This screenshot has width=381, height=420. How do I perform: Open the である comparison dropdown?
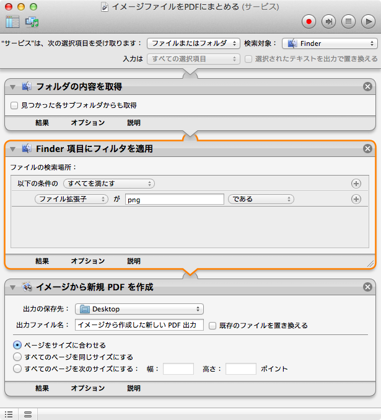pos(261,199)
